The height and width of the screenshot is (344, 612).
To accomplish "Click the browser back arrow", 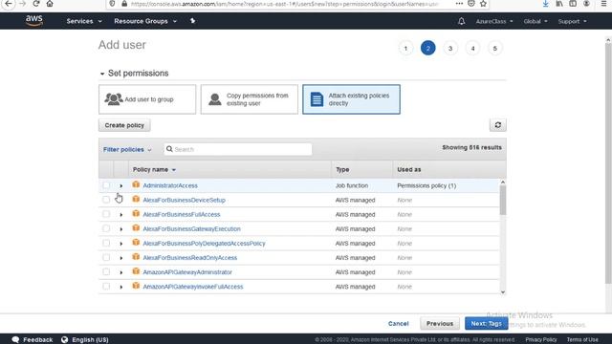I will [x=9, y=4].
